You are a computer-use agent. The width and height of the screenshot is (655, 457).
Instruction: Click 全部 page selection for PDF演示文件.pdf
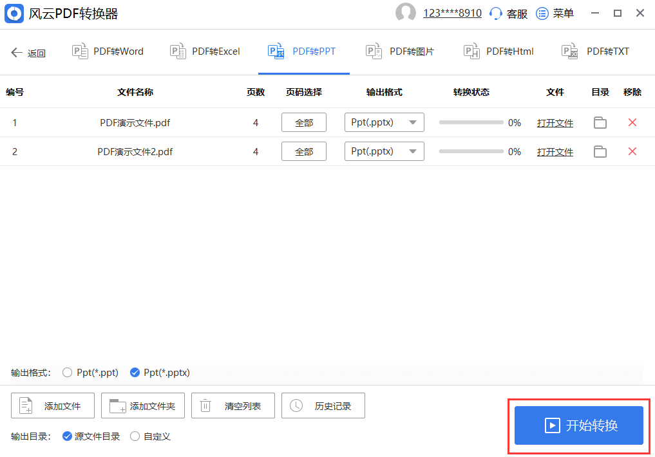point(304,122)
